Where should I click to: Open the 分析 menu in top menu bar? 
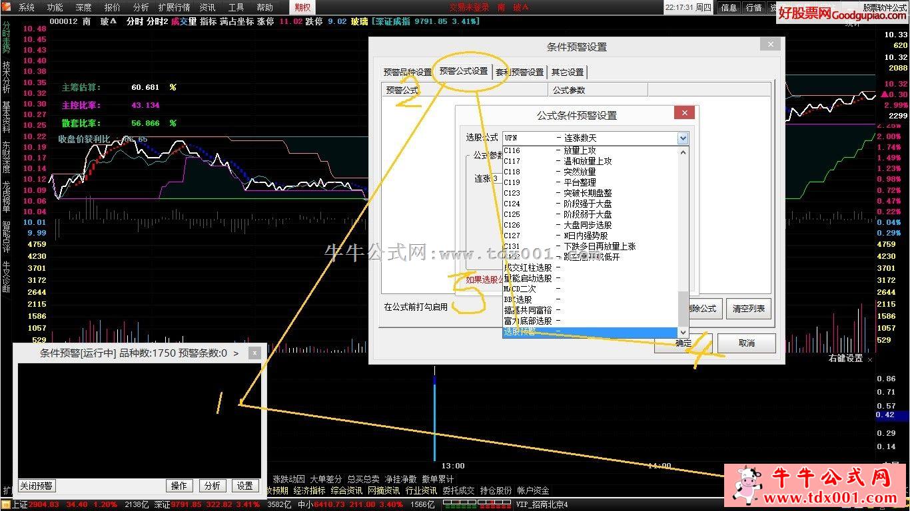[x=141, y=7]
